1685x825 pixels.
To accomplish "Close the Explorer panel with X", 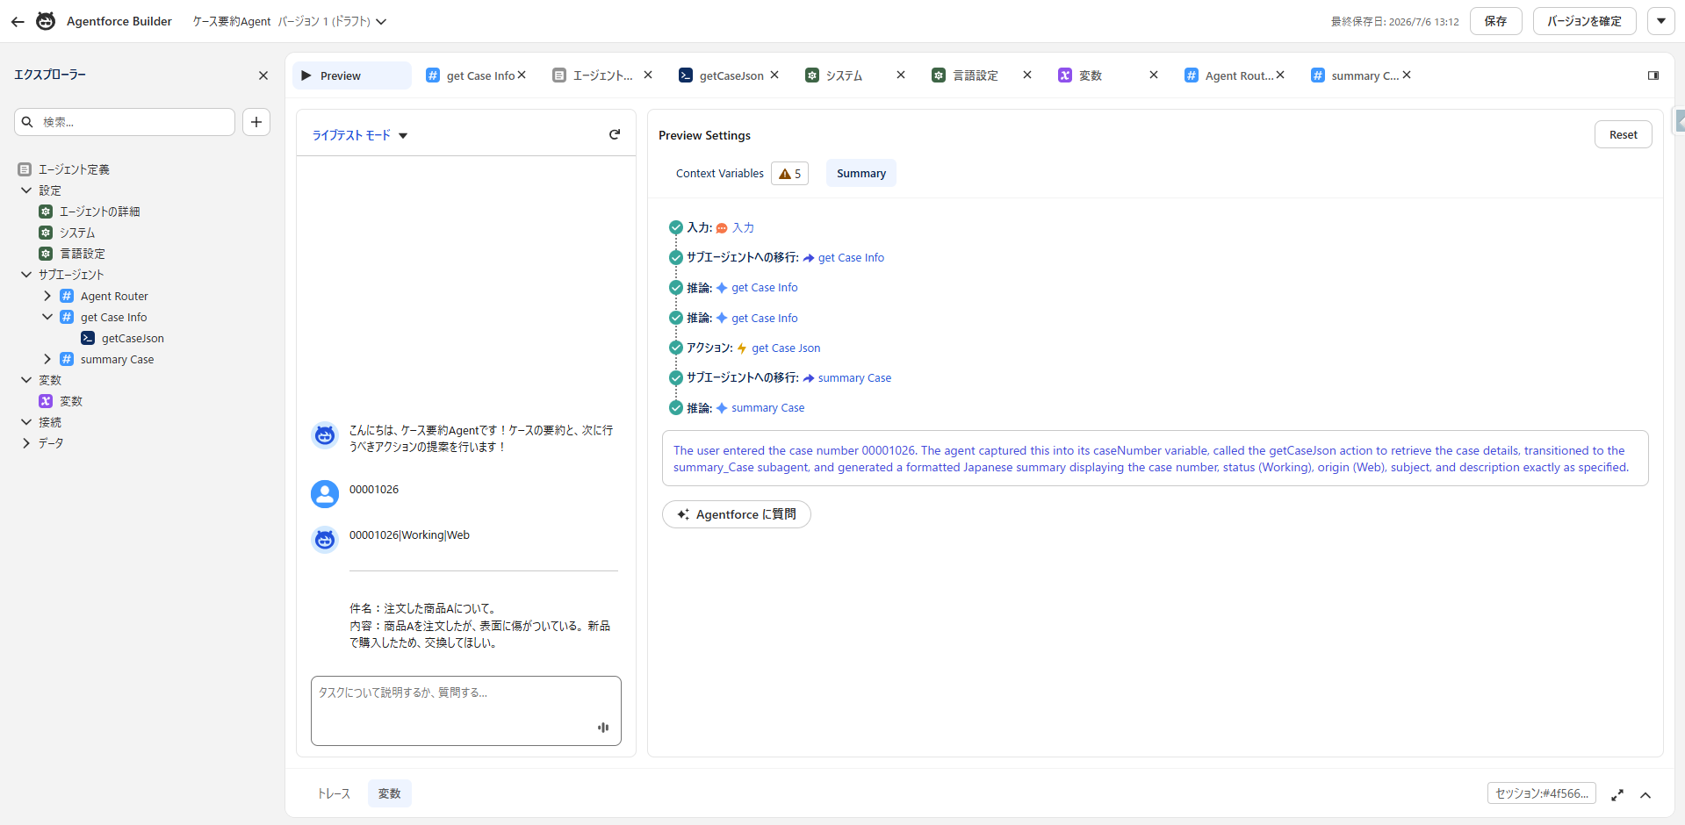I will [x=263, y=75].
